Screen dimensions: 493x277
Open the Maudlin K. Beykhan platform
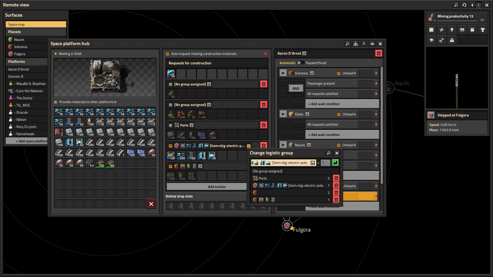(x=27, y=84)
